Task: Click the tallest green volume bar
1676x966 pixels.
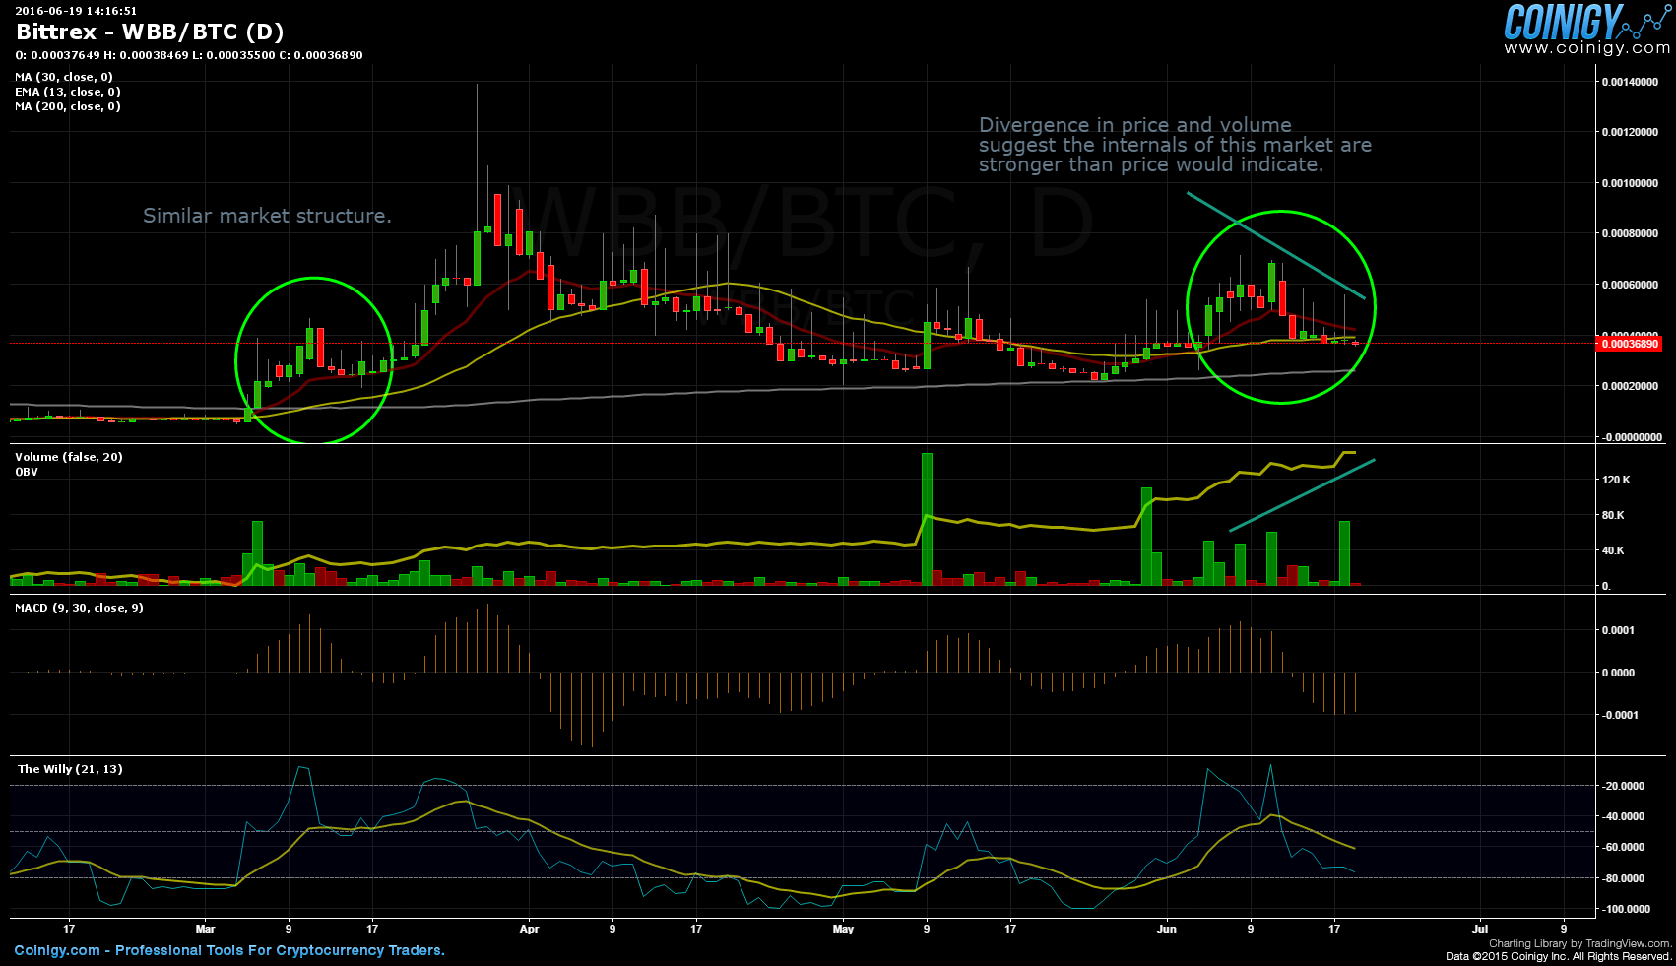Action: pos(927,519)
